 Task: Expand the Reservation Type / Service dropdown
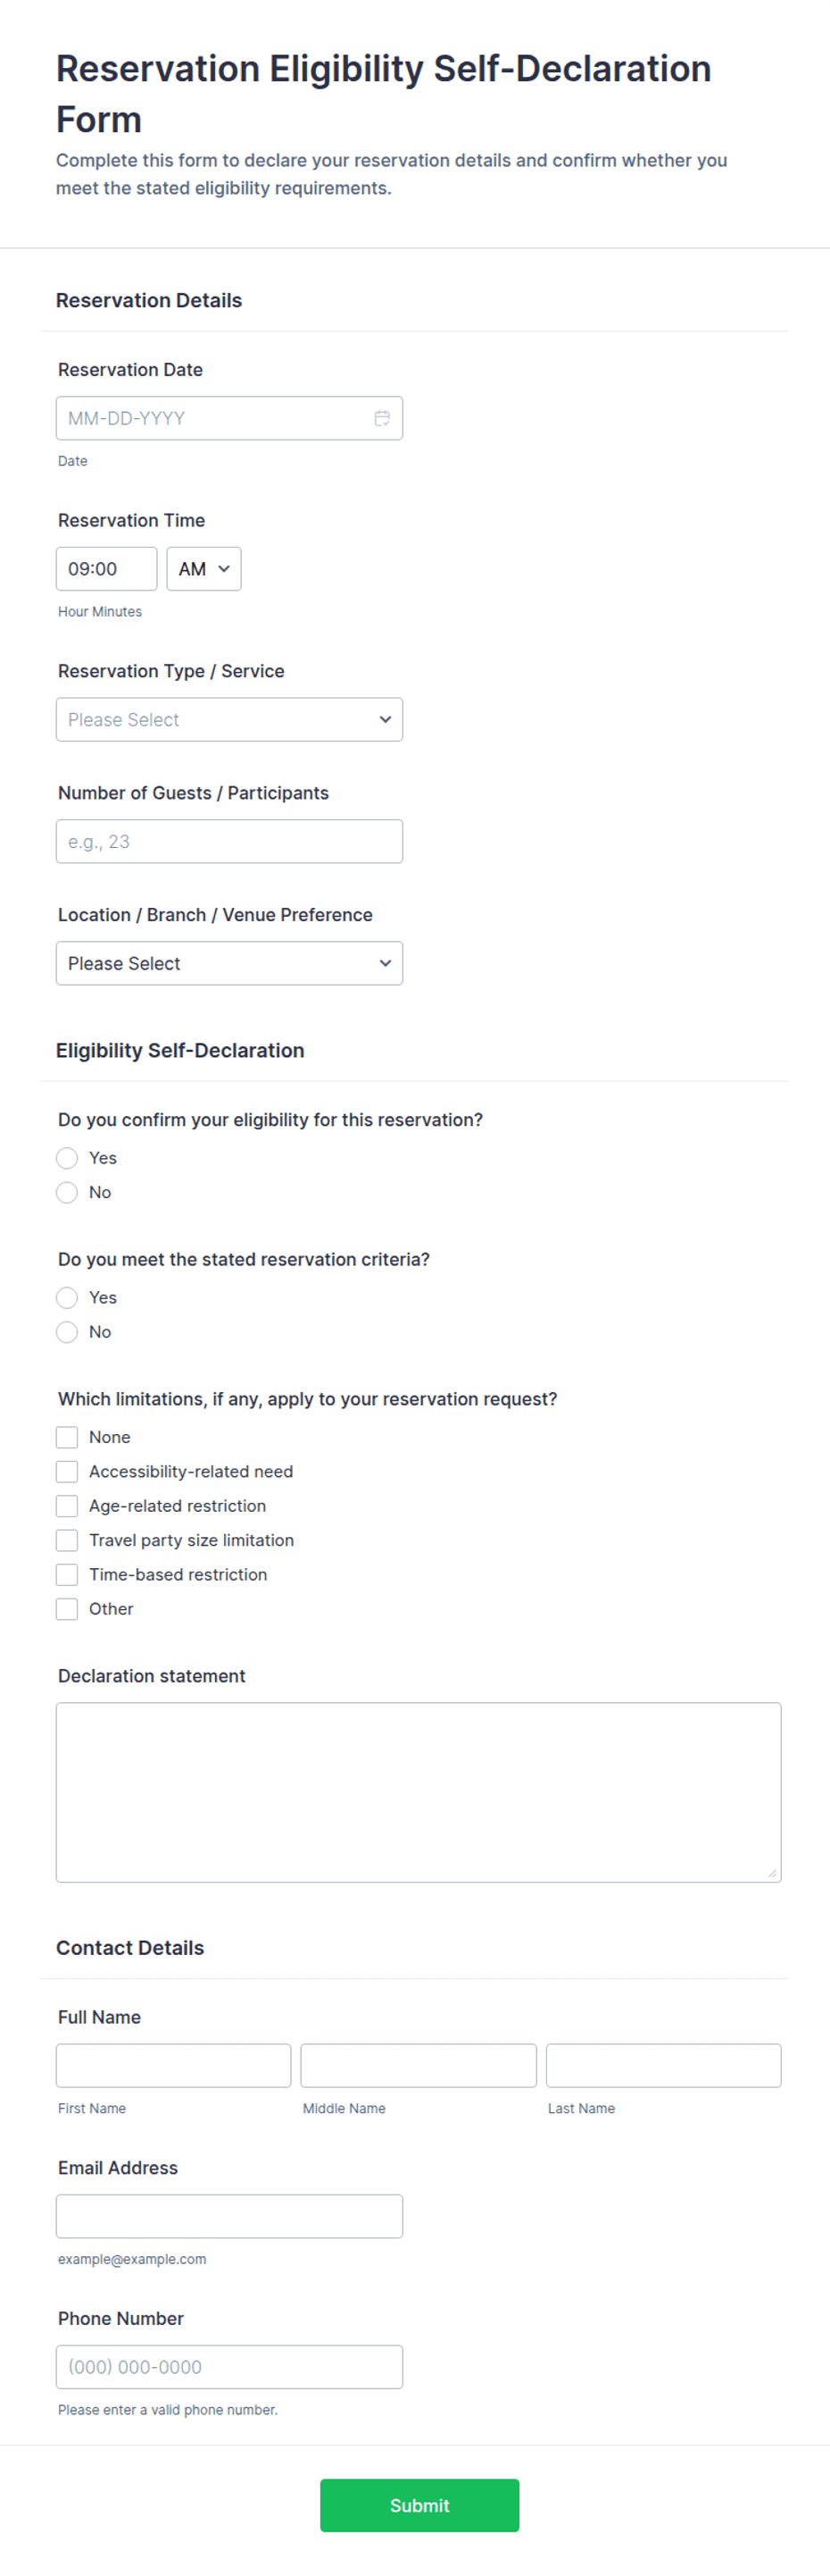point(228,720)
